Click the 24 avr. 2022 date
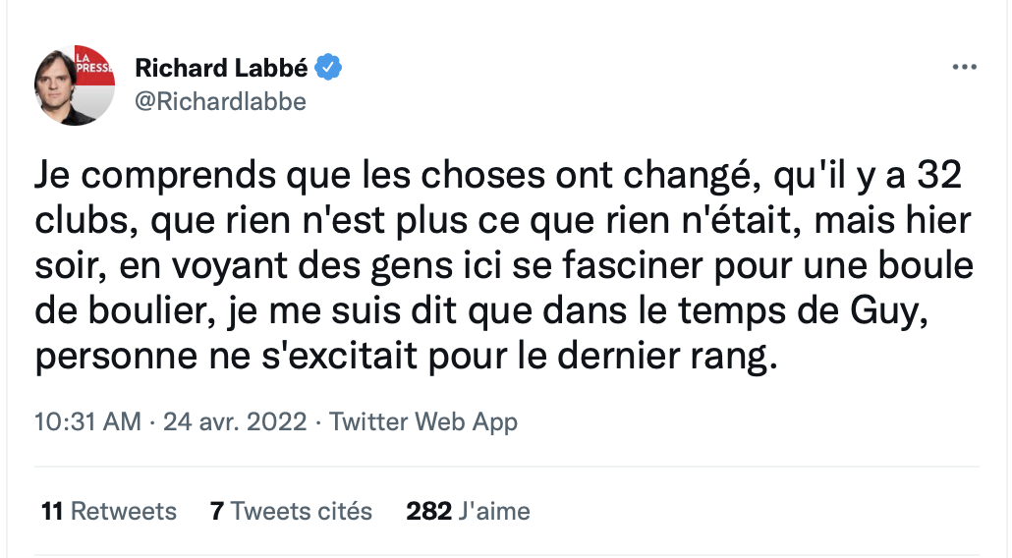 235,421
